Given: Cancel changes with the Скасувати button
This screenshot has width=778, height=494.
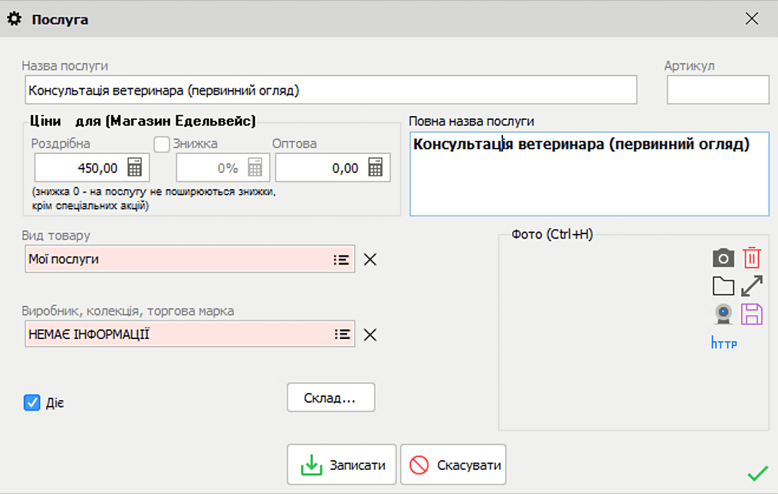Looking at the screenshot, I should (453, 464).
